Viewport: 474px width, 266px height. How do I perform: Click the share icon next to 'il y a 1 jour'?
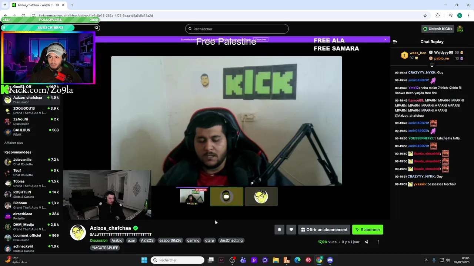(x=366, y=242)
